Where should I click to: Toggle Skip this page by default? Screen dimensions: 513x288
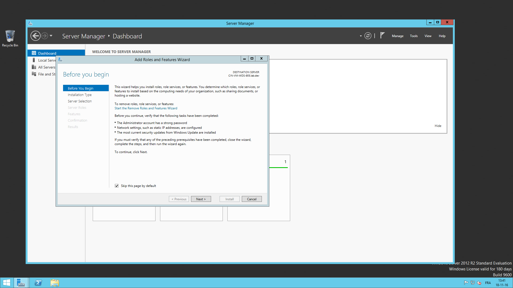click(117, 186)
